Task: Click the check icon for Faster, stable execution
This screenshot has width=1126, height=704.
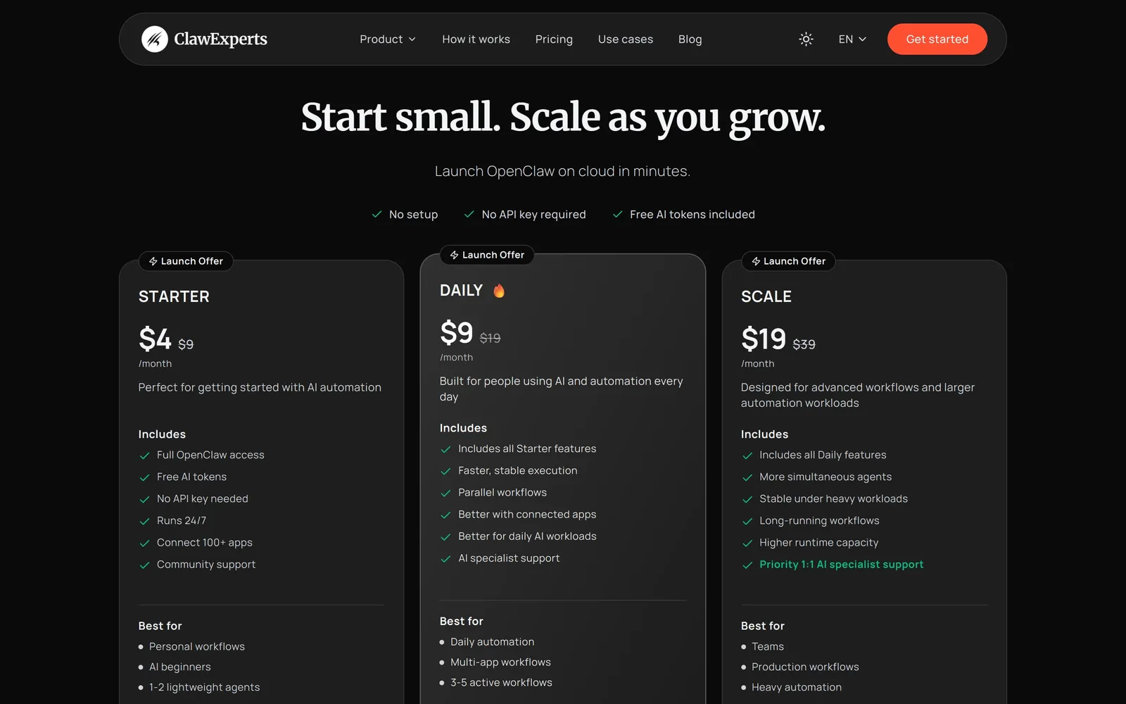Action: click(445, 471)
